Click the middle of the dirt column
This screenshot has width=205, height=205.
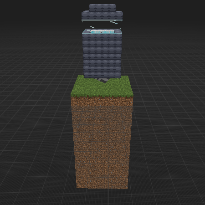pos(102,143)
